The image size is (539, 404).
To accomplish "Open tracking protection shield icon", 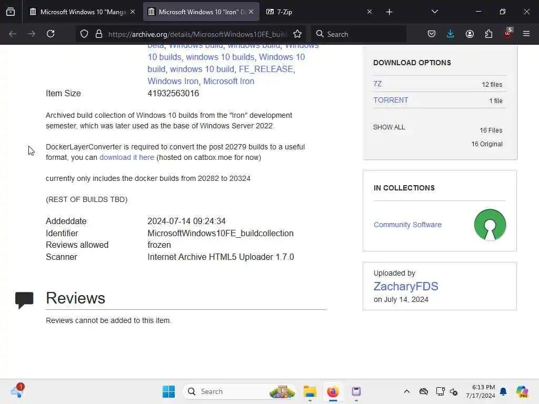I will tap(84, 34).
